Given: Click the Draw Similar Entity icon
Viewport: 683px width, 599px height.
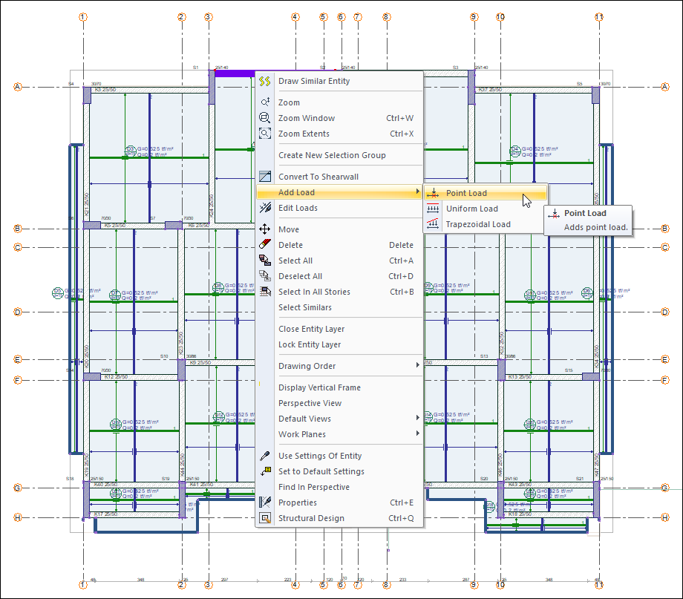Looking at the screenshot, I should pos(265,81).
